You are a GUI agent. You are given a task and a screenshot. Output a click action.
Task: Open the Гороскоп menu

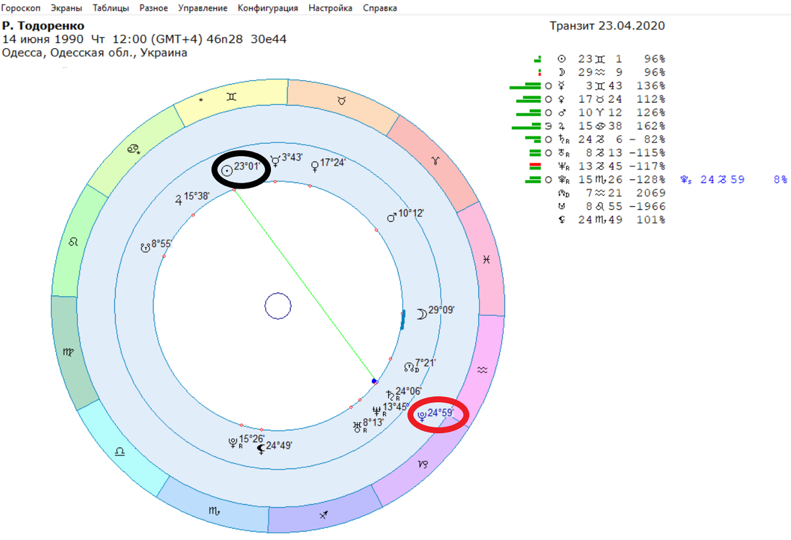(x=22, y=9)
